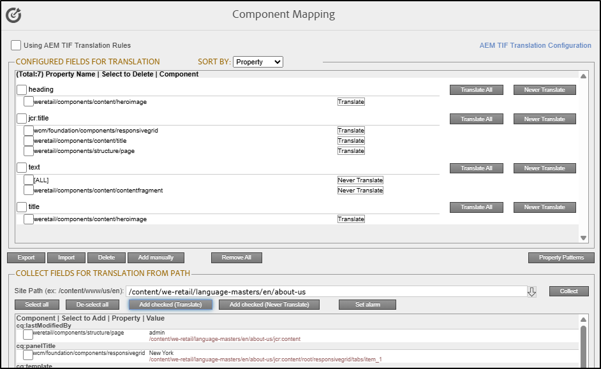Click the Site Path input field
601x369 pixels.
point(325,292)
